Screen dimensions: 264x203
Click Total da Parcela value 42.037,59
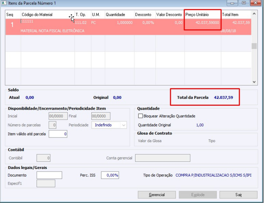(223, 97)
